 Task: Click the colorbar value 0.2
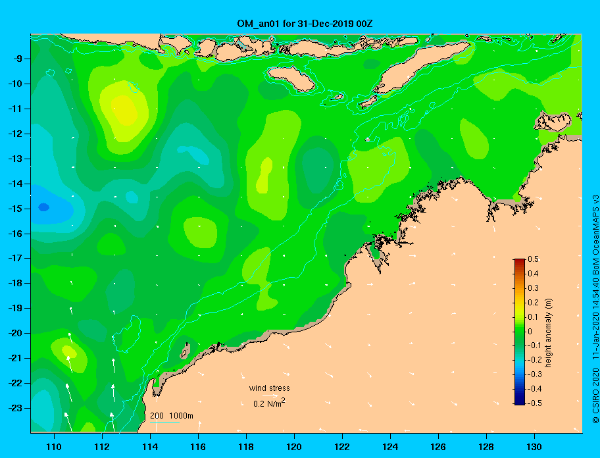pyautogui.click(x=533, y=303)
